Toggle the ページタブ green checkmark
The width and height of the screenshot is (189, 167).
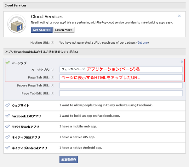[x=8, y=63]
